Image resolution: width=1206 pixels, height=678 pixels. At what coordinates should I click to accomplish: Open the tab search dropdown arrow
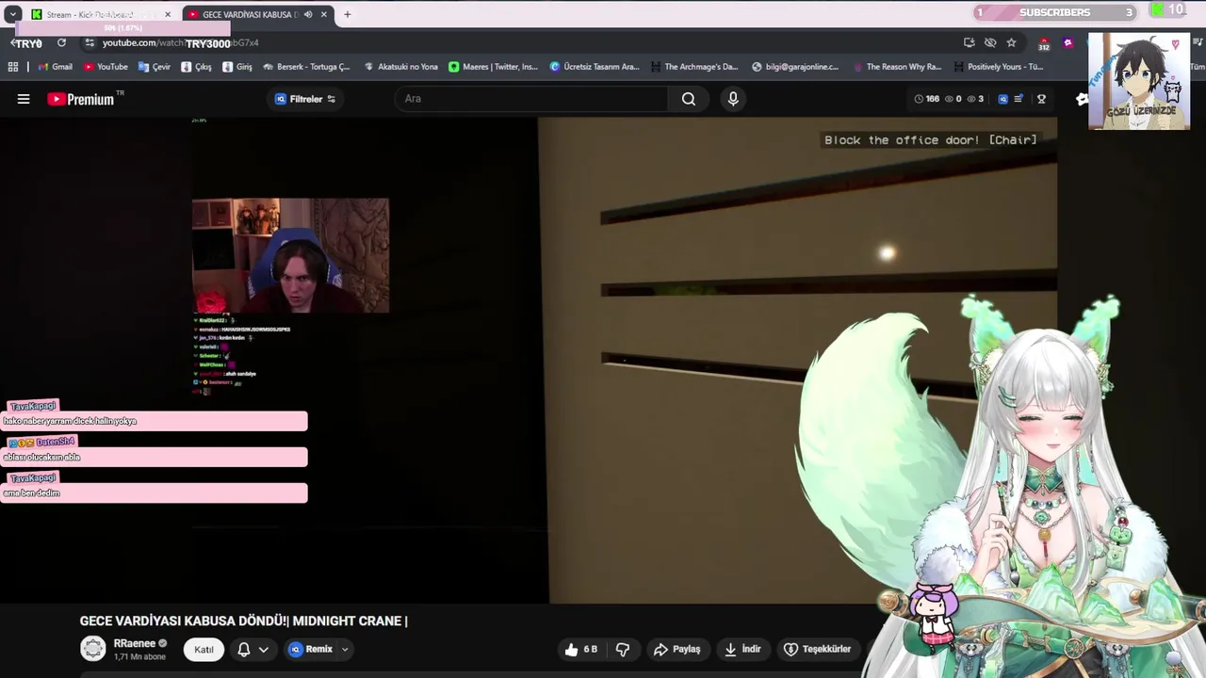(x=12, y=14)
